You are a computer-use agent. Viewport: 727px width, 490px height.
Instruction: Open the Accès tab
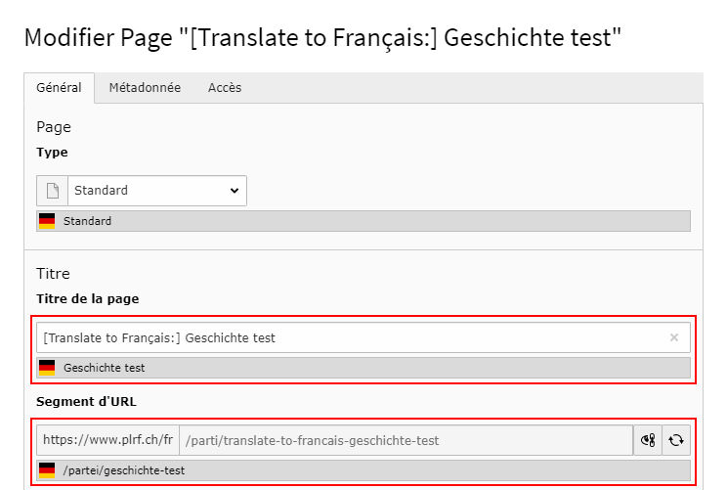click(225, 88)
